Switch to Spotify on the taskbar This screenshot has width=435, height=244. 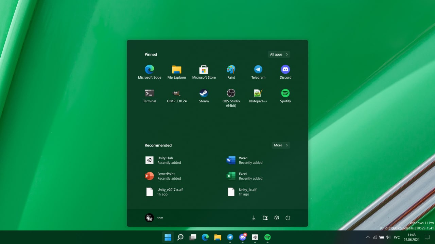pyautogui.click(x=267, y=237)
